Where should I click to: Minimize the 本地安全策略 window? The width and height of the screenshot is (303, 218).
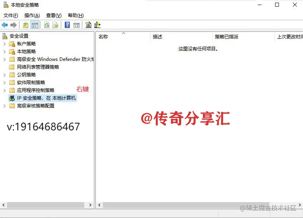point(260,5)
